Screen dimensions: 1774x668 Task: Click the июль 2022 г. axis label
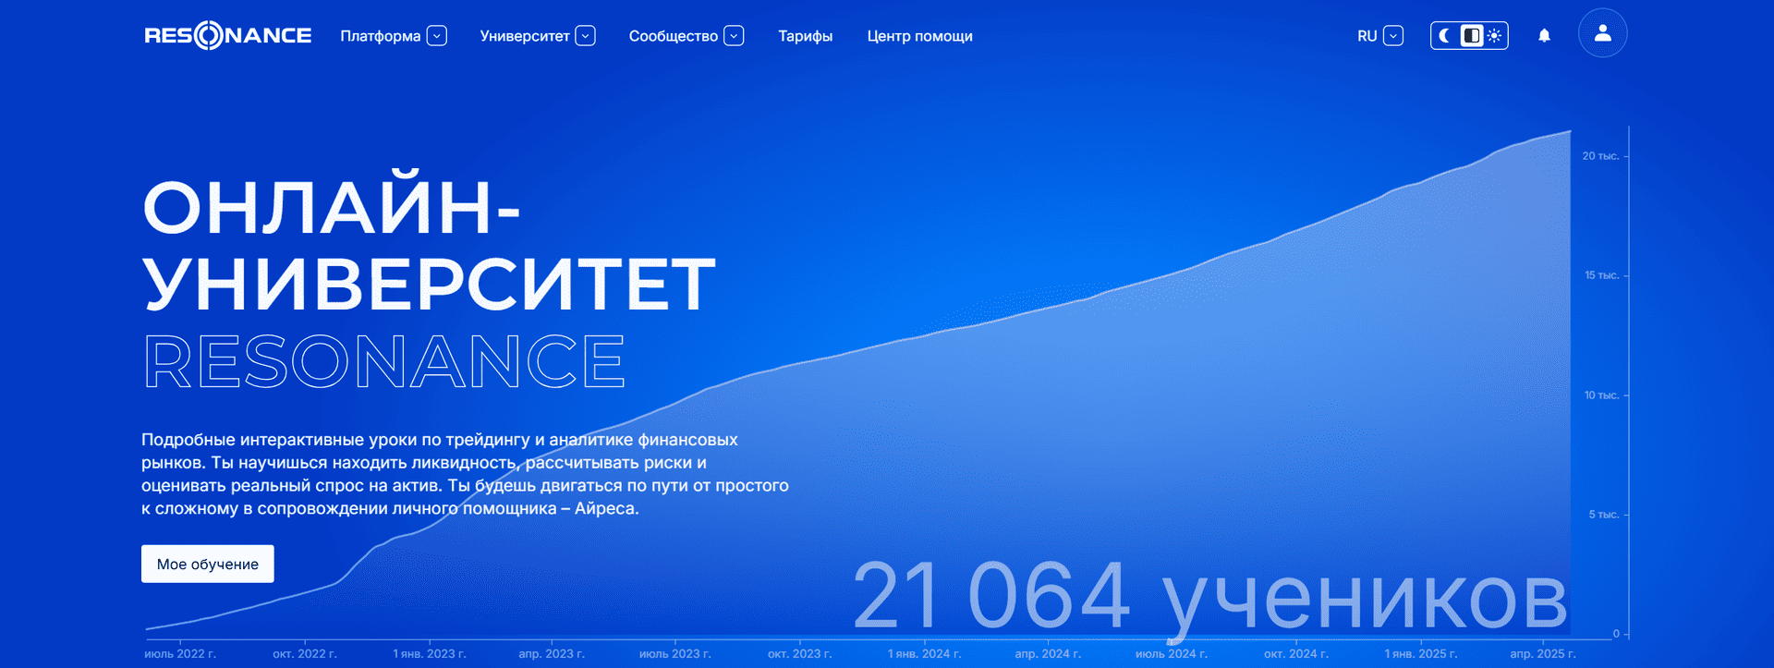click(x=180, y=654)
